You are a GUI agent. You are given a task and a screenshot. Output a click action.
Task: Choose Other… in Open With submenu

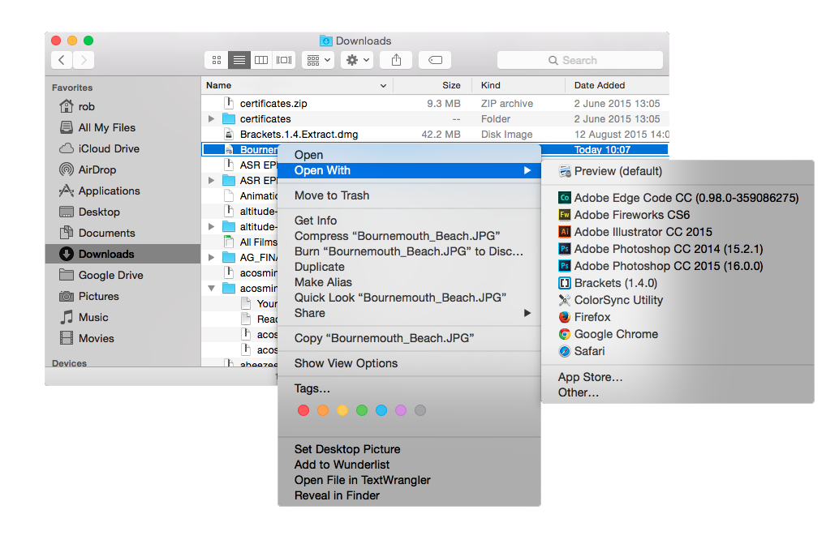pyautogui.click(x=678, y=393)
